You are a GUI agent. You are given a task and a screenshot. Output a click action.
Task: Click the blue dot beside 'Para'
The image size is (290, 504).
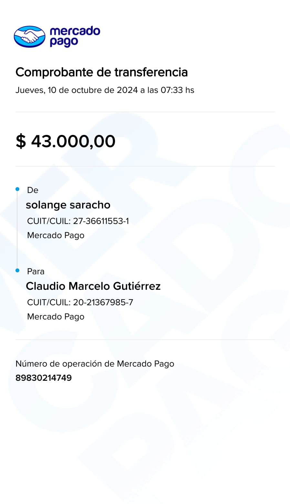[17, 270]
